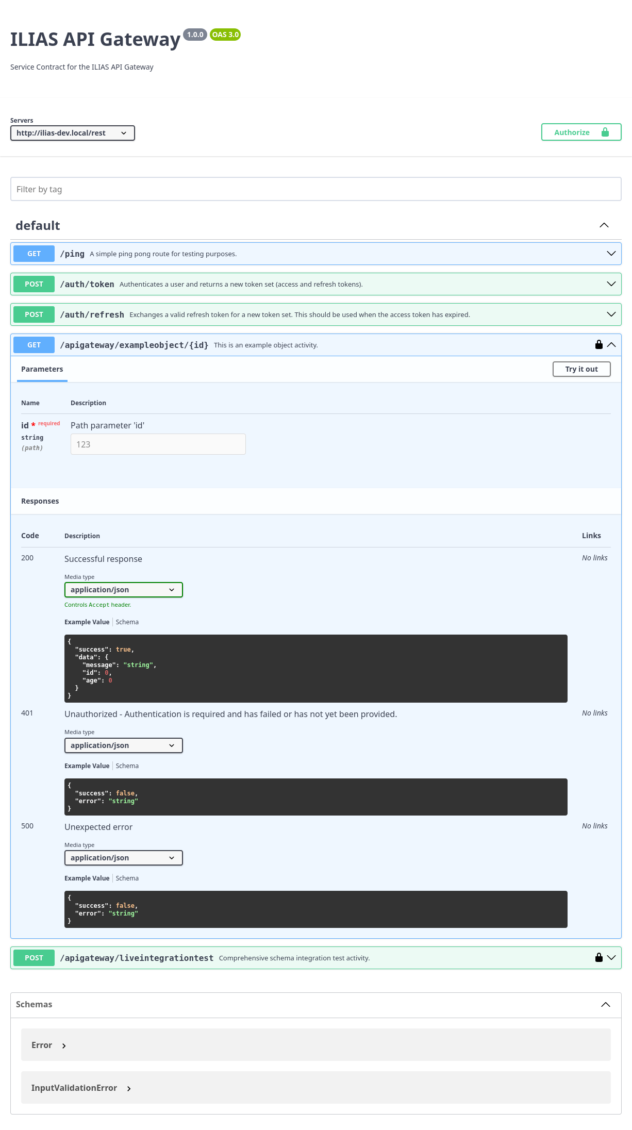Select Example Value tab for 401 response
632x1130 pixels.
pos(87,766)
